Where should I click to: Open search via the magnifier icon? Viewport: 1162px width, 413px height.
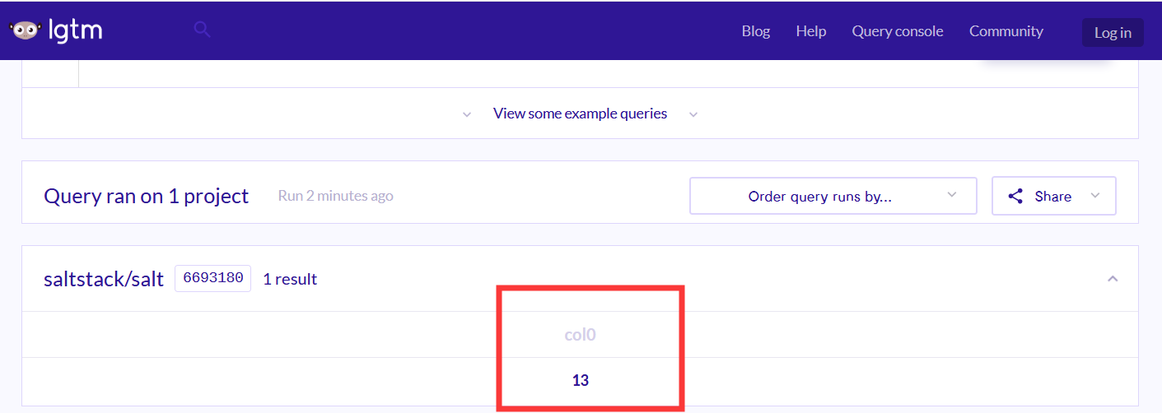click(x=202, y=30)
